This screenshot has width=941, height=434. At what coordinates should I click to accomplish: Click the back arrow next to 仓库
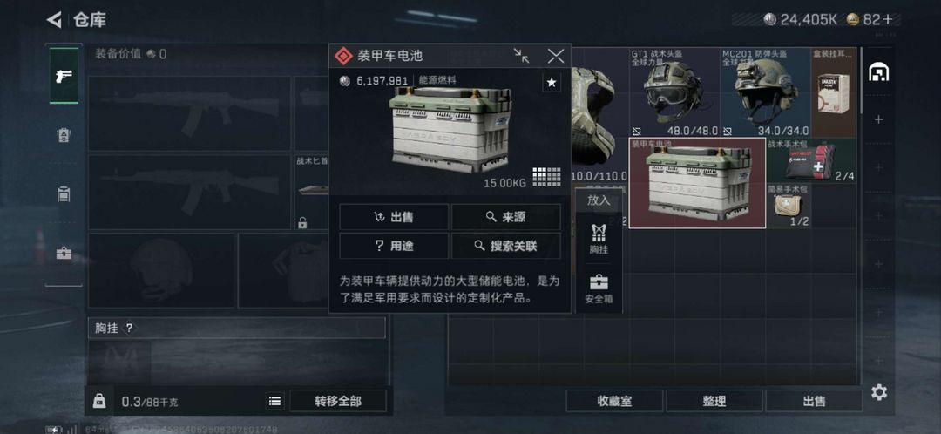coord(54,20)
